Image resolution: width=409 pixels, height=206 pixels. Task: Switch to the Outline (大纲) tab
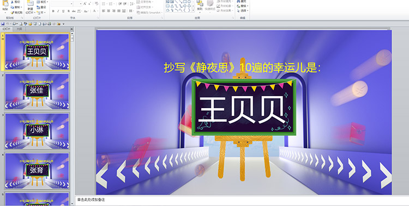19,29
